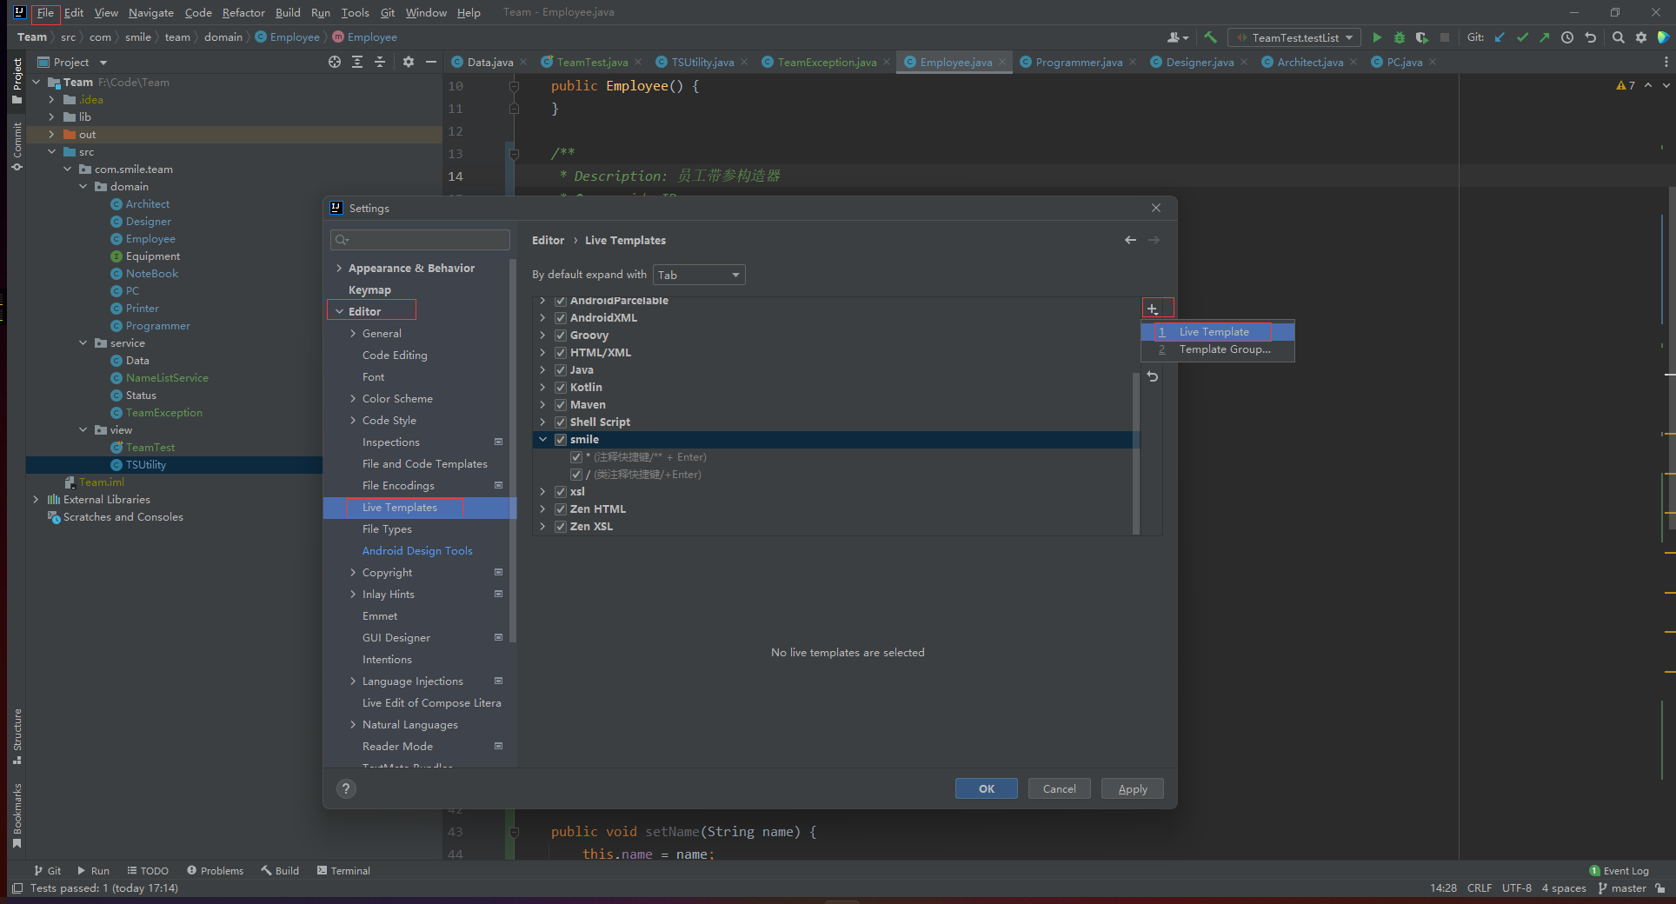Expand External Libraries in project tree
This screenshot has width=1676, height=904.
[36, 499]
